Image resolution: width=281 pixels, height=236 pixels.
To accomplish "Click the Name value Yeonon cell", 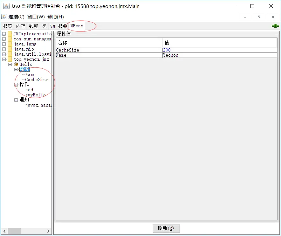I will click(x=220, y=55).
